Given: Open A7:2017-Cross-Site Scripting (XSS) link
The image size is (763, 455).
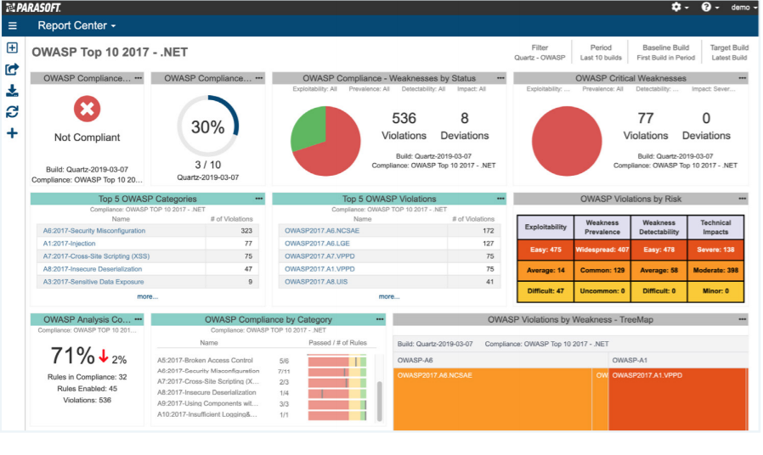Looking at the screenshot, I should coord(96,256).
